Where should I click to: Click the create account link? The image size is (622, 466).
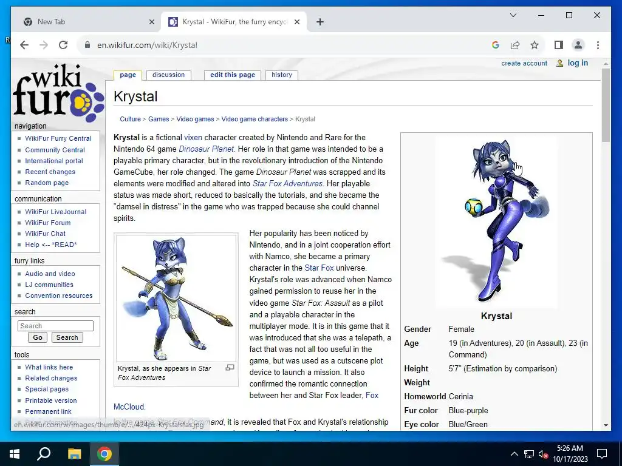click(524, 63)
